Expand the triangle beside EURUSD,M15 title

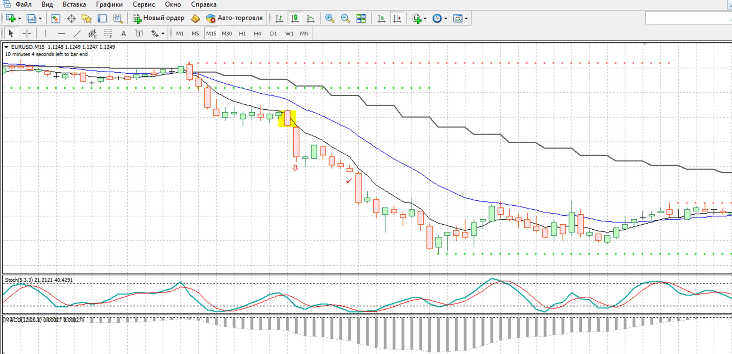pyautogui.click(x=6, y=47)
